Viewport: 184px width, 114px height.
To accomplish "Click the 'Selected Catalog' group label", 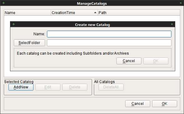I will 19,82.
